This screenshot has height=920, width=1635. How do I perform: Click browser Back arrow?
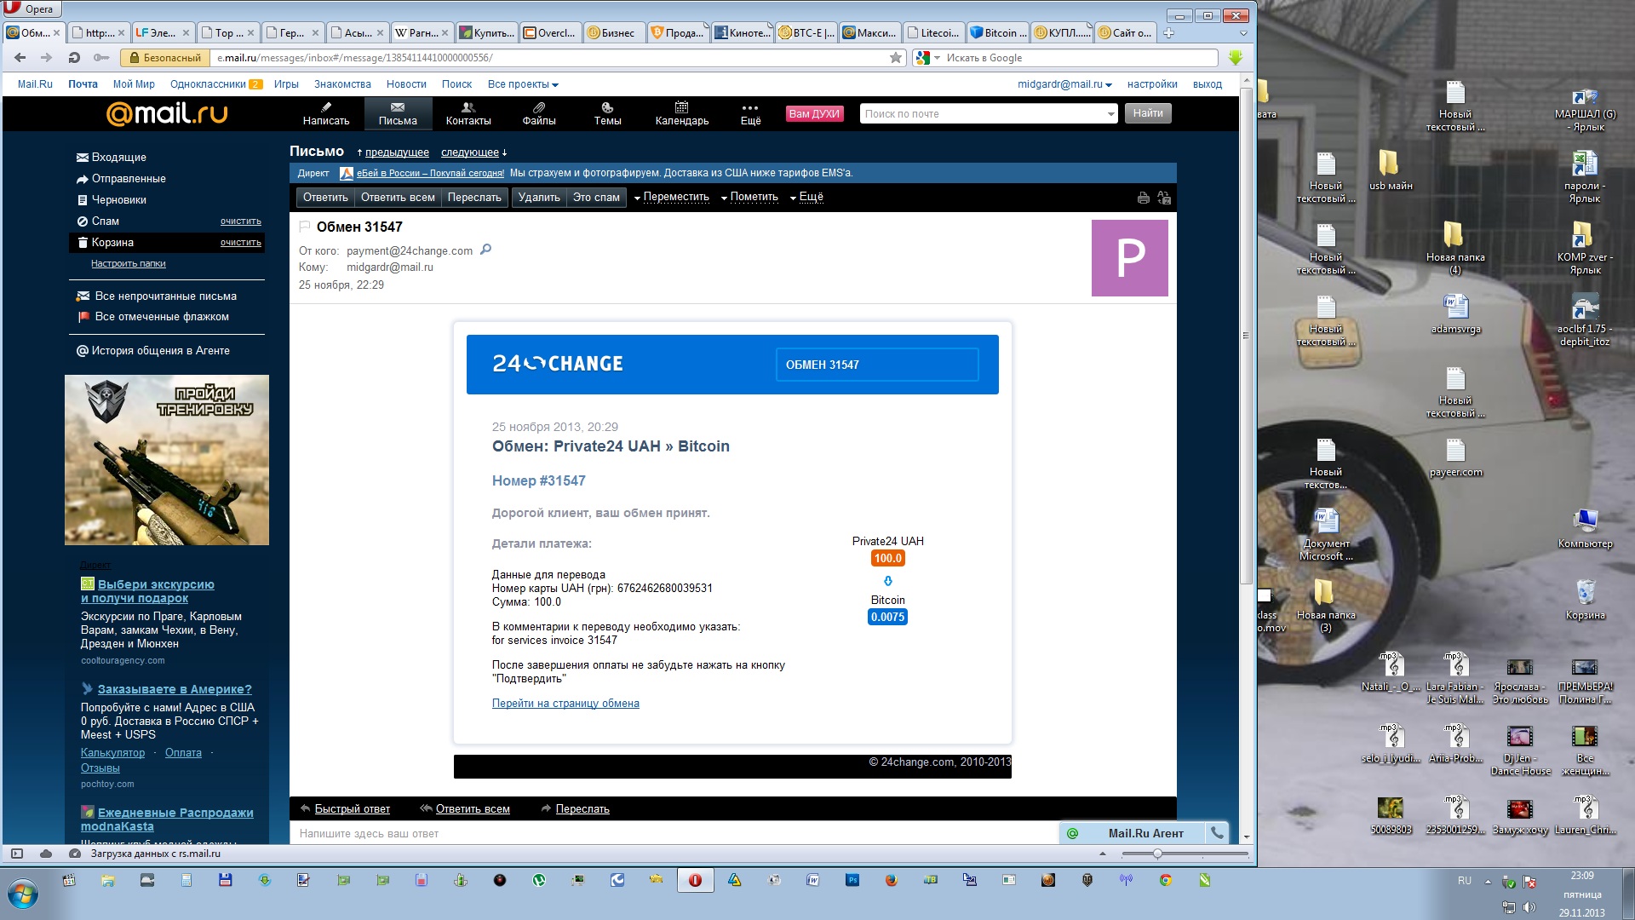click(x=20, y=58)
